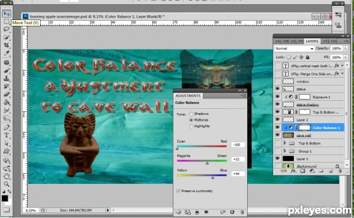Select the Crop tool

(6, 45)
